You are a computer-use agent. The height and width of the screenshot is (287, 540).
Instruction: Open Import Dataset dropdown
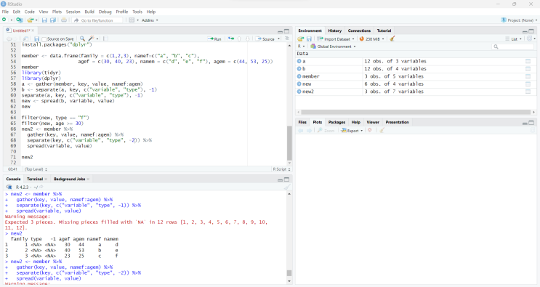[x=336, y=39]
